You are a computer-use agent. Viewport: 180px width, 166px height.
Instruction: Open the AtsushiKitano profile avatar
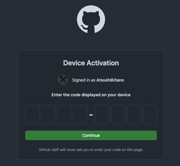tap(63, 80)
